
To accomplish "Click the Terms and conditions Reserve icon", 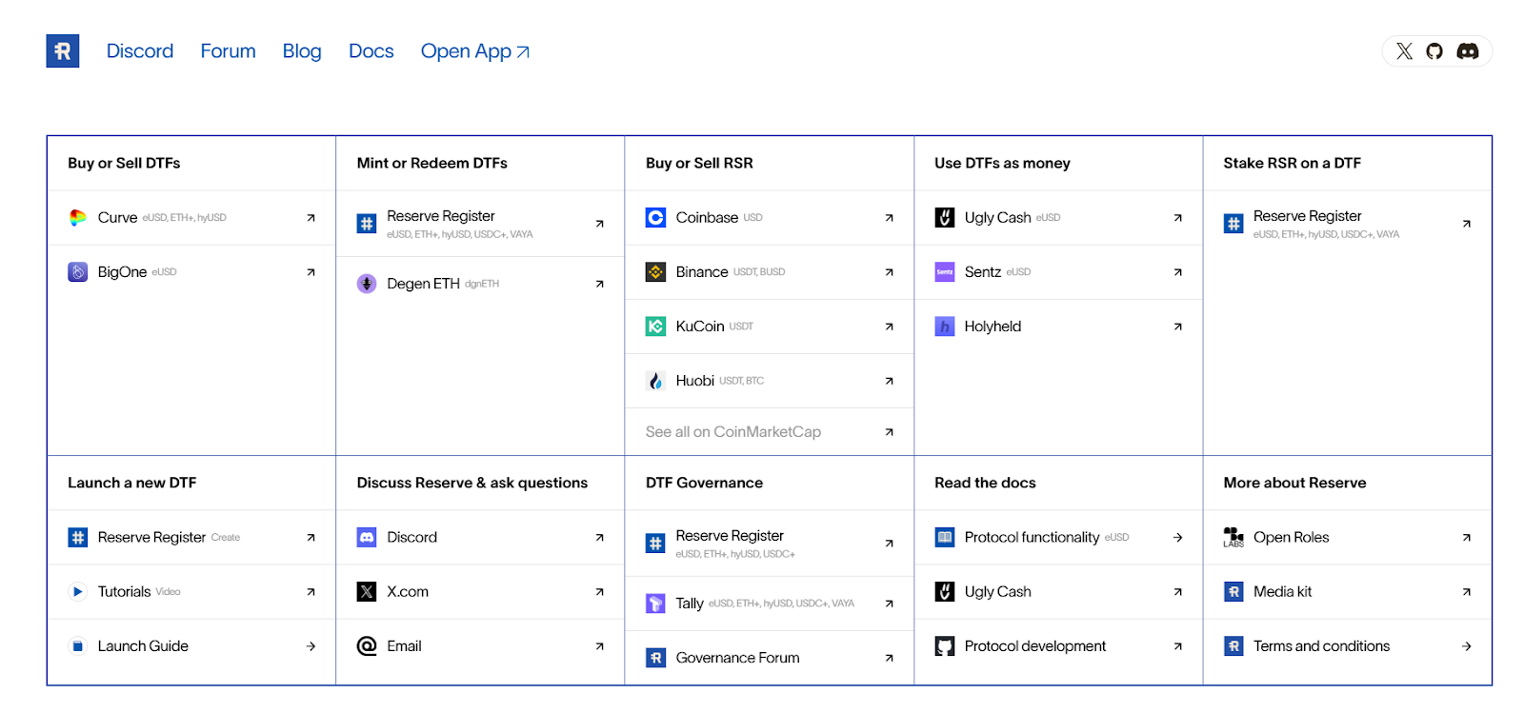I will (x=1233, y=646).
